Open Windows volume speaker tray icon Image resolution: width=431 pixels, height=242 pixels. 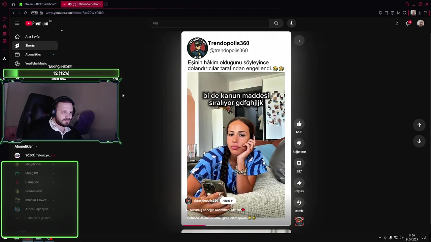[x=401, y=238]
